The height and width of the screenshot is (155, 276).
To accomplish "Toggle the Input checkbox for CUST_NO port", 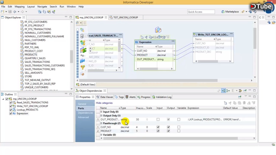I will pos(158,127).
